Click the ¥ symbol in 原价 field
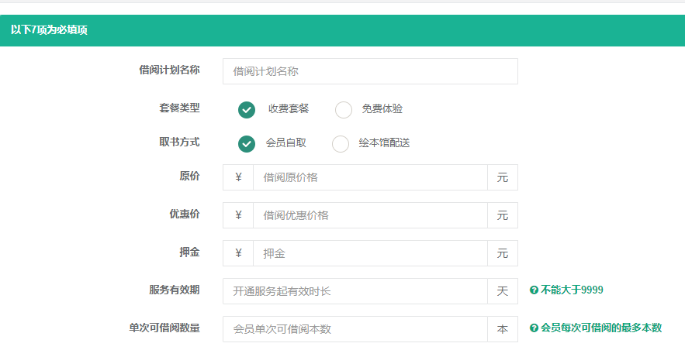Screen dimensions: 685x357 pos(238,177)
